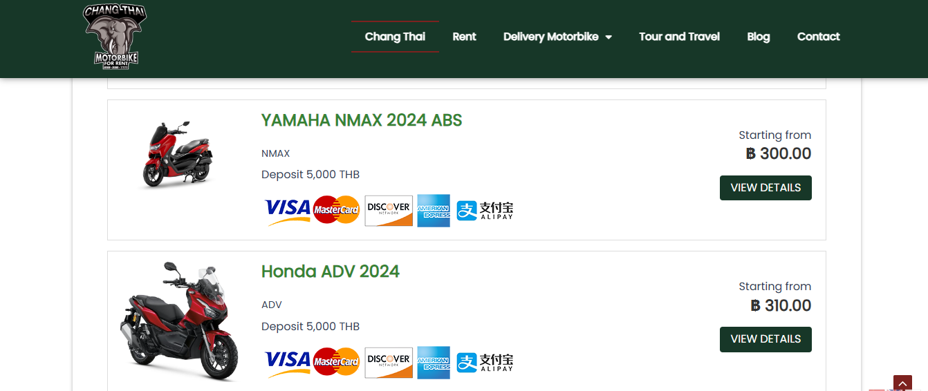Click the Alipay icon under Honda ADV
Viewport: 928px width, 391px height.
485,363
